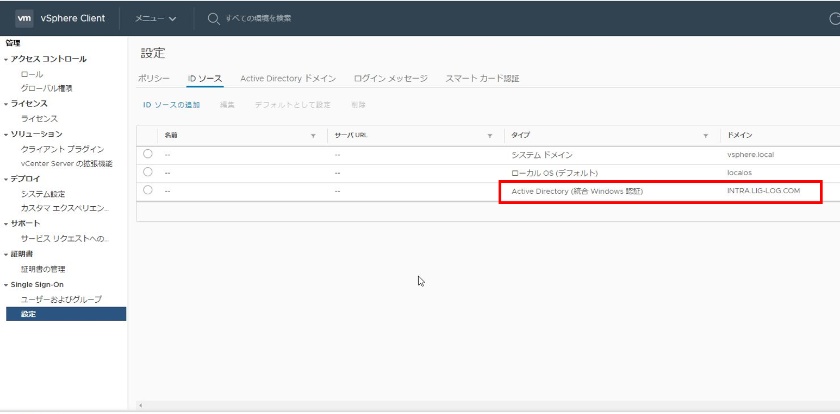
Task: Open the ログイン メッセージ tab
Action: (391, 78)
